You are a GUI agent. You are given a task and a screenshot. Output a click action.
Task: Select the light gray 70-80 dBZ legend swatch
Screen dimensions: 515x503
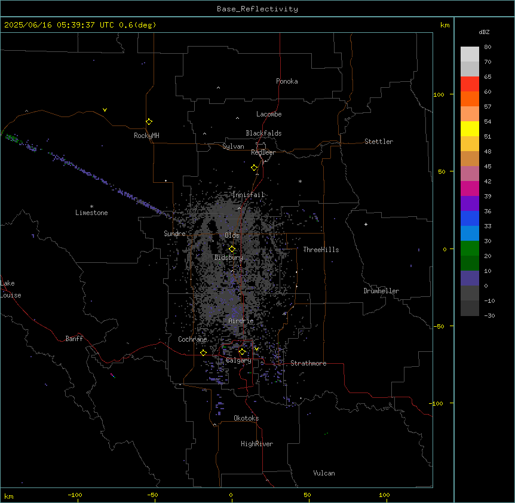[470, 54]
